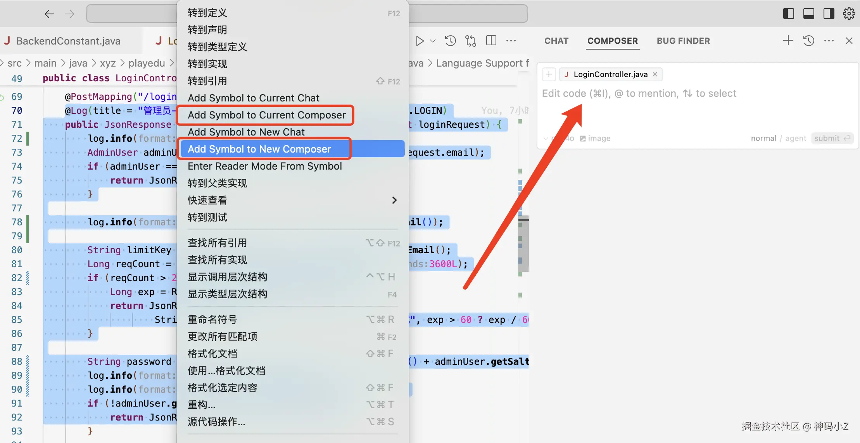
Task: Switch composer mode to agent
Action: coord(795,138)
